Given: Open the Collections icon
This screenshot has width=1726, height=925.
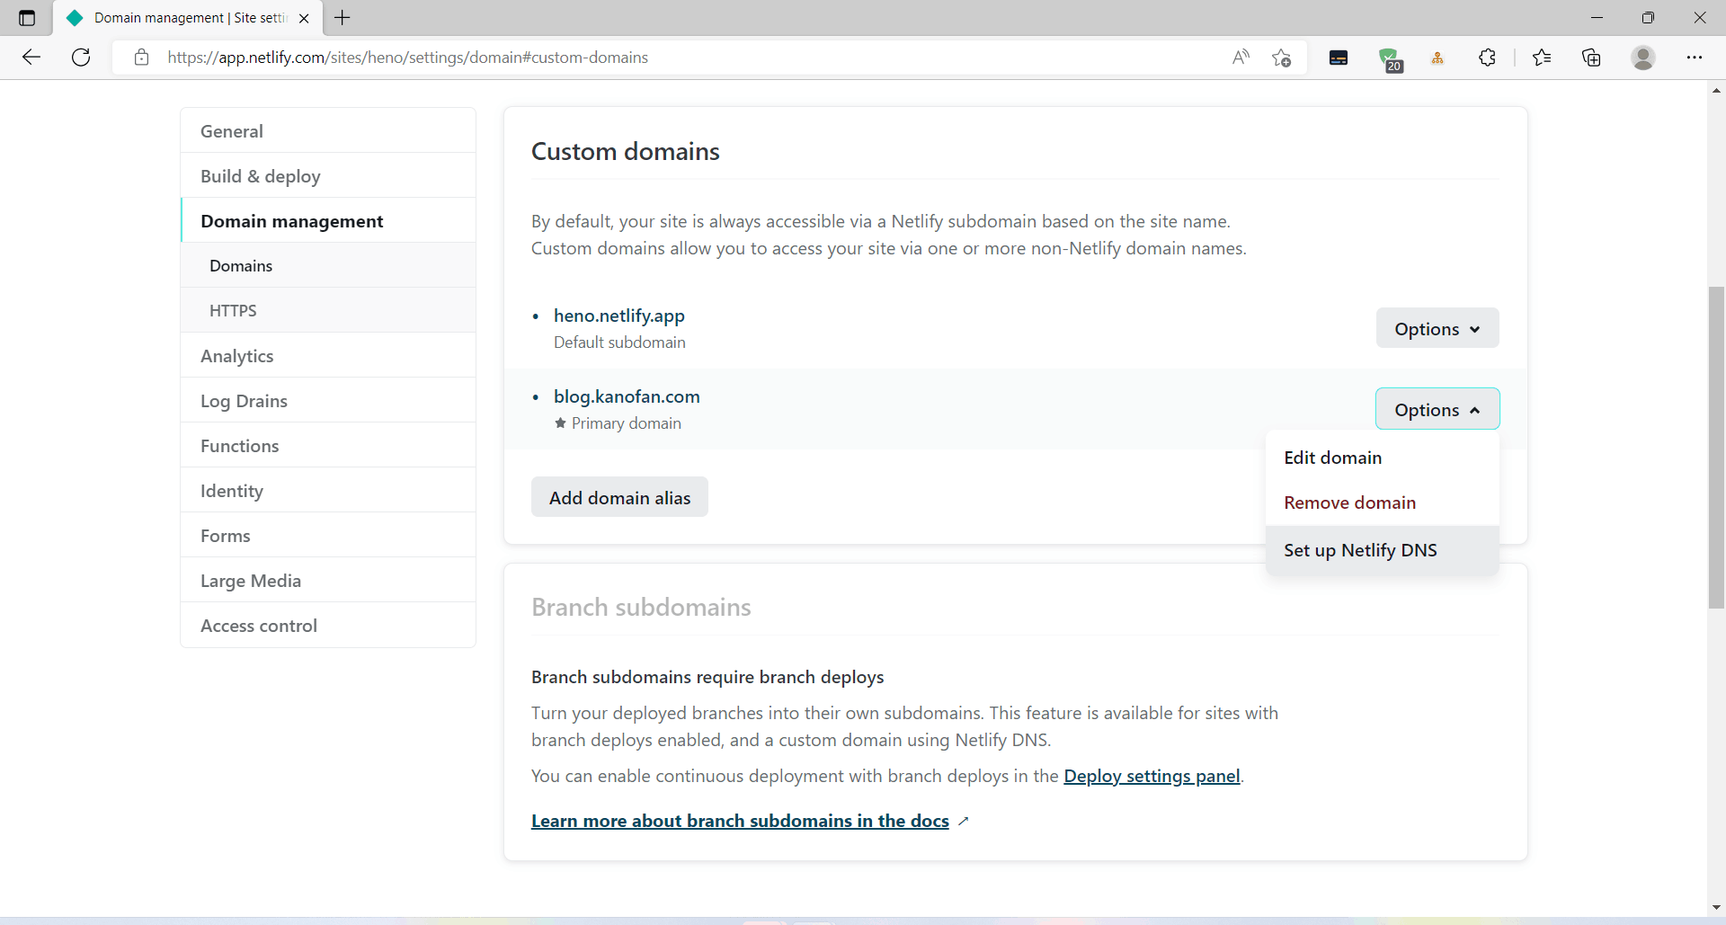Looking at the screenshot, I should (1591, 57).
